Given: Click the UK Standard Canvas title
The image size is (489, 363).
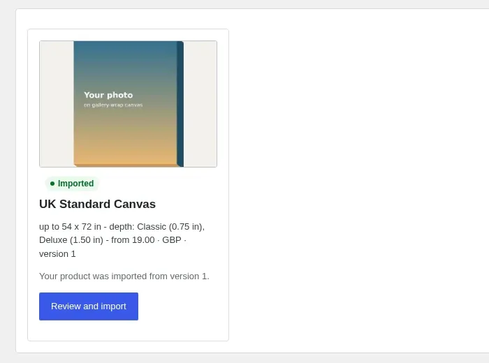Looking at the screenshot, I should pos(97,204).
